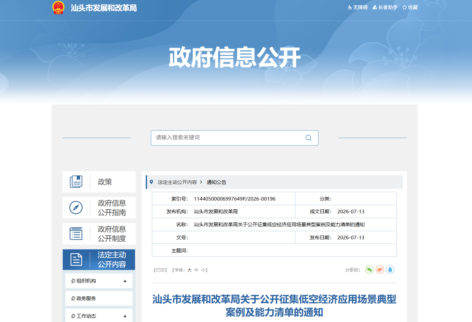This screenshot has width=472, height=322.
Task: Click the list icon for 公开制度
Action: click(76, 234)
